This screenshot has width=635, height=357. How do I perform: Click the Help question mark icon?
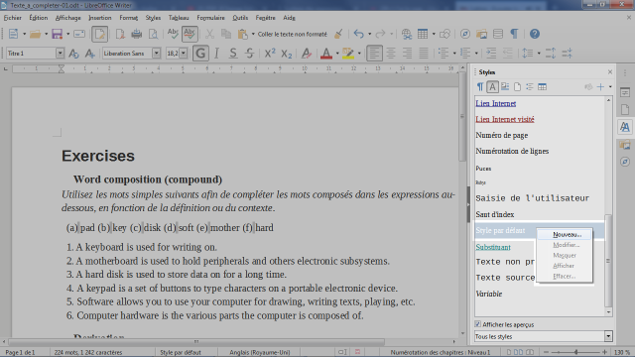pos(535,34)
